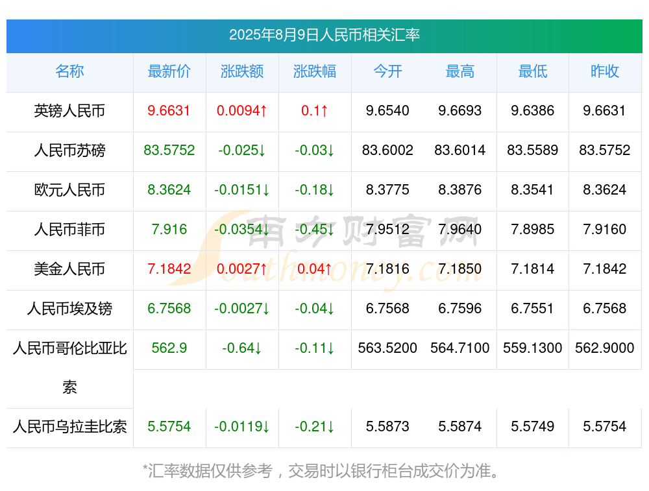649x491 pixels.
Task: Click percent change 0.04↑
Action: (x=315, y=269)
